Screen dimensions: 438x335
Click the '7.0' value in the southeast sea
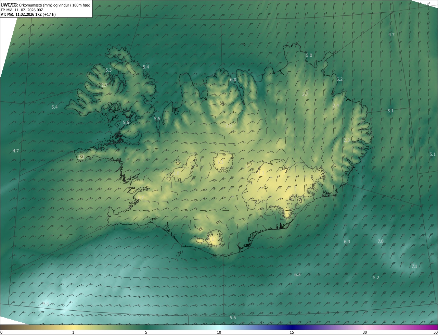(x=381, y=241)
